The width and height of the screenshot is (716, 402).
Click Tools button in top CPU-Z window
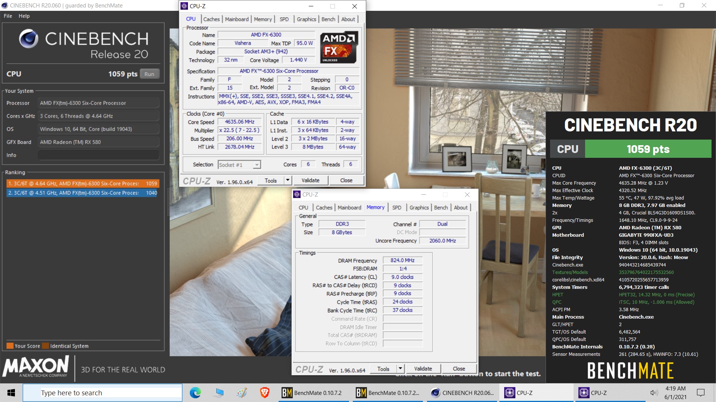[x=271, y=181]
